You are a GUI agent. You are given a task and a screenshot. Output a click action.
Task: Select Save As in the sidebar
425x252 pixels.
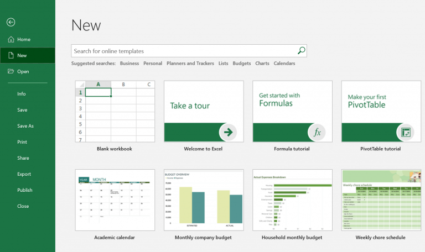coord(25,126)
